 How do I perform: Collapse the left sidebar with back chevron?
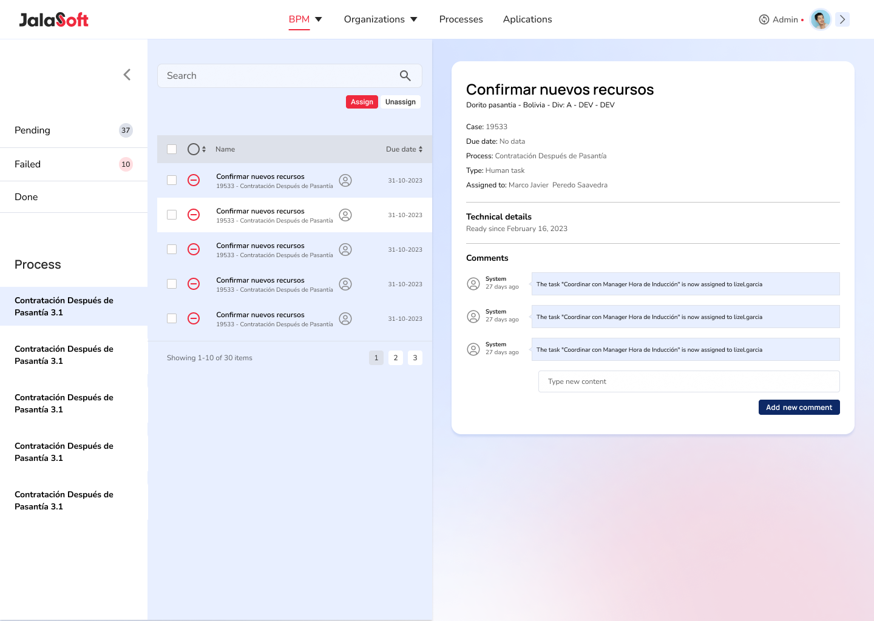click(x=127, y=75)
